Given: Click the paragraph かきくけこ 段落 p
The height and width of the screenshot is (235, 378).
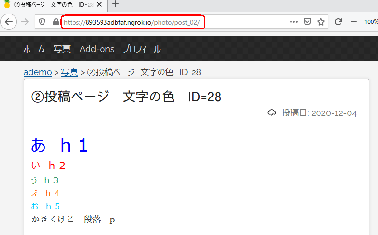Looking at the screenshot, I should point(73,220).
